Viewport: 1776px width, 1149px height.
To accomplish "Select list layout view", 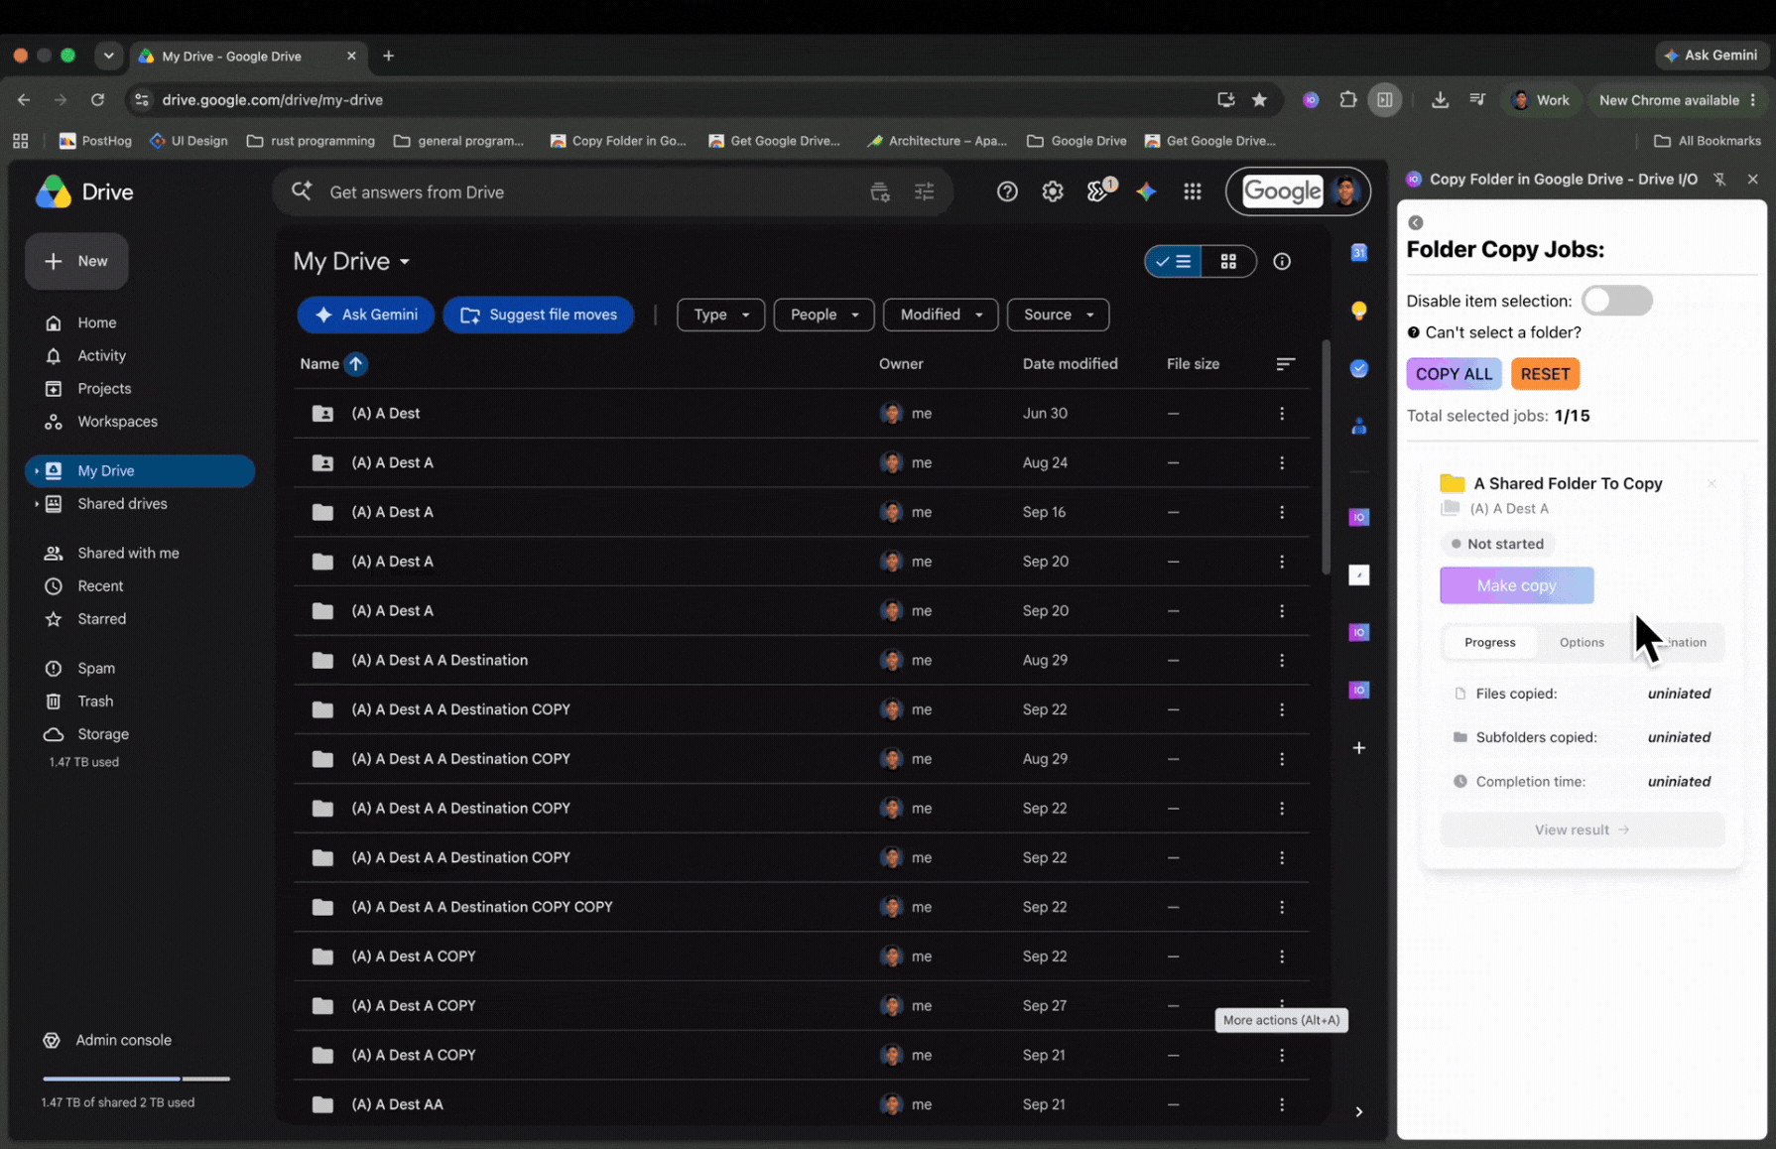I will 1173,261.
